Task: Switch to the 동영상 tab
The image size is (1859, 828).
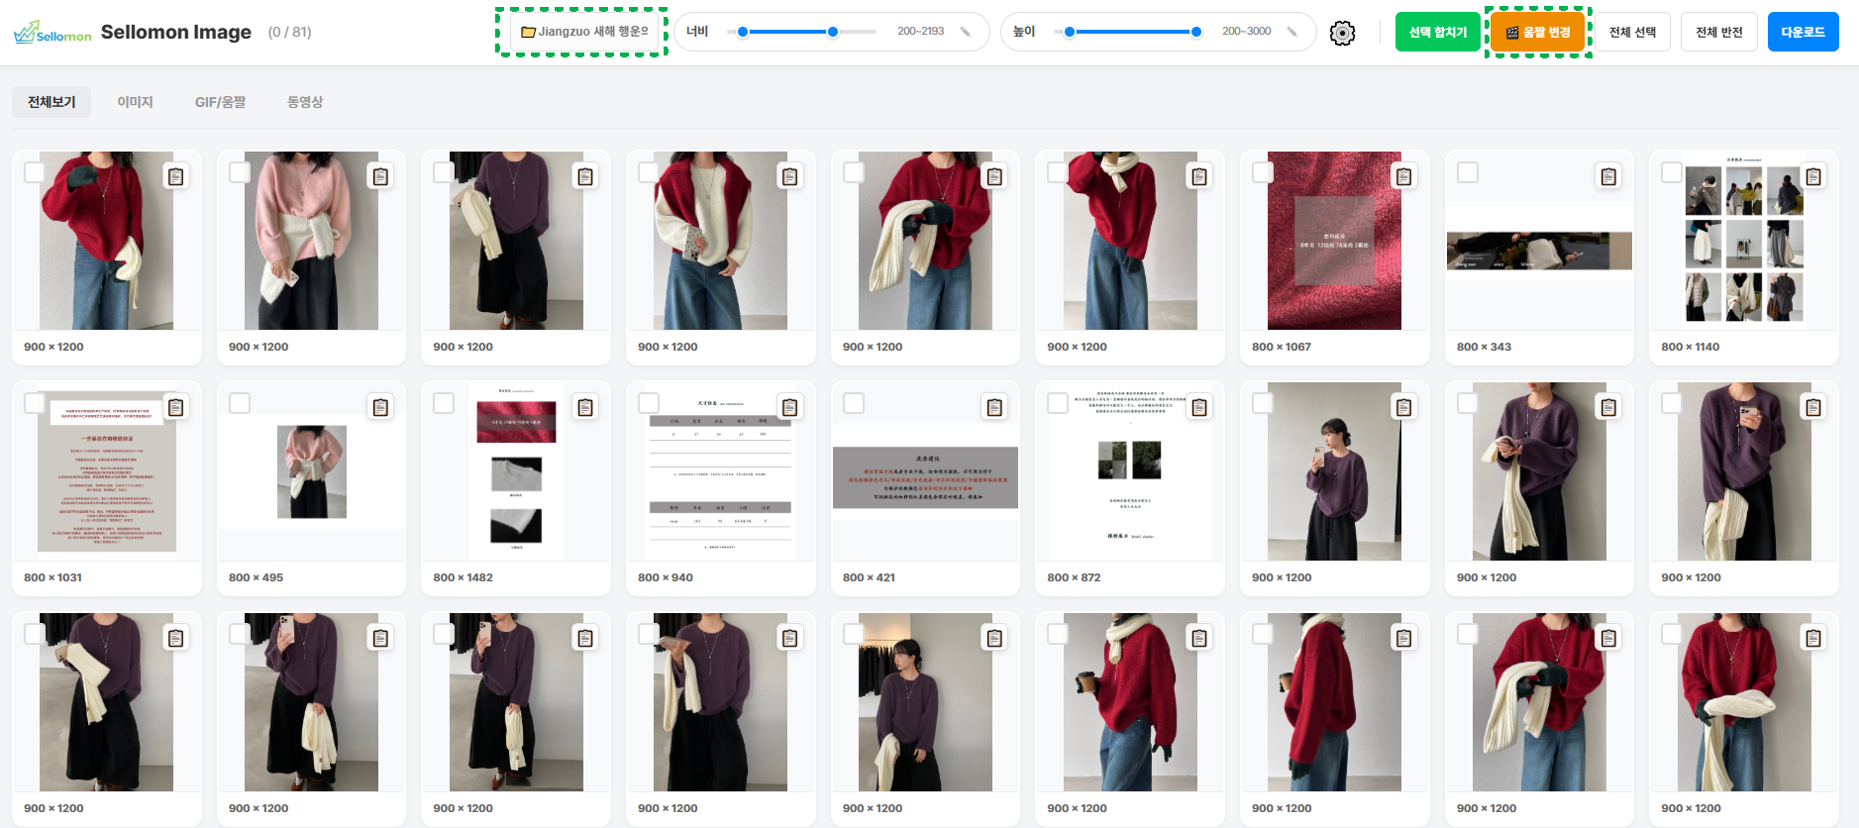Action: tap(305, 102)
